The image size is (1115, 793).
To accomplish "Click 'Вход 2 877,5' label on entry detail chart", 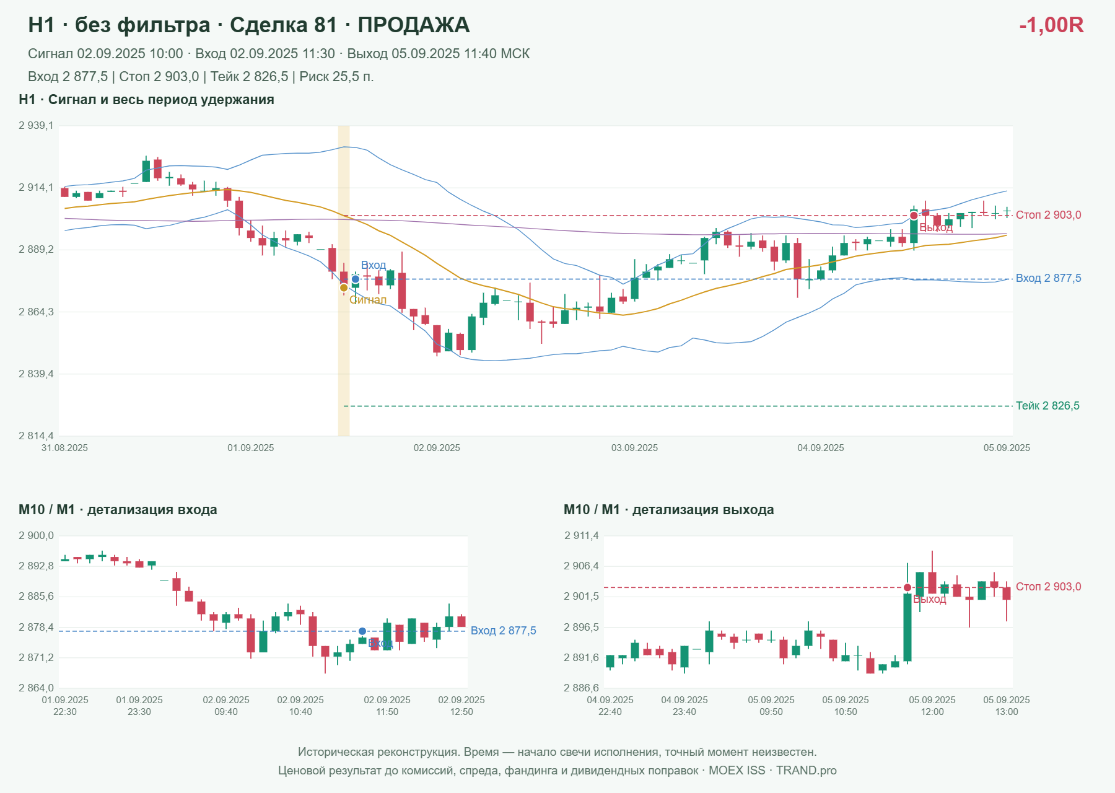I will coord(503,631).
